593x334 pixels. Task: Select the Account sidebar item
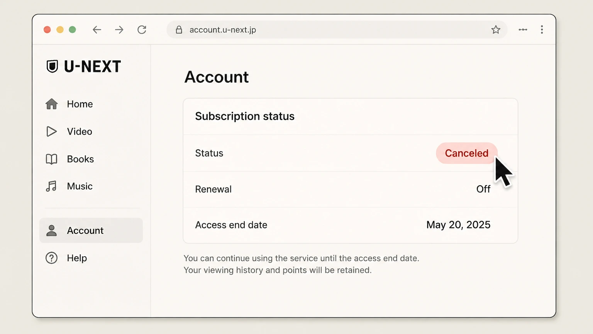[91, 230]
